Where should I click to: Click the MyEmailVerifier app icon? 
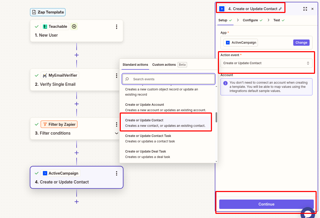pos(45,75)
